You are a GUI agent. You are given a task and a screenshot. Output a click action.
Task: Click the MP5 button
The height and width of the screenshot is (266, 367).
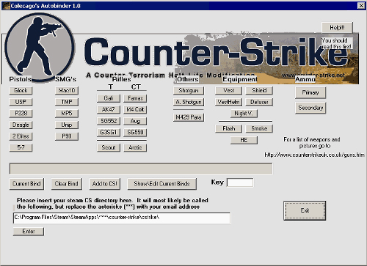[67, 114]
